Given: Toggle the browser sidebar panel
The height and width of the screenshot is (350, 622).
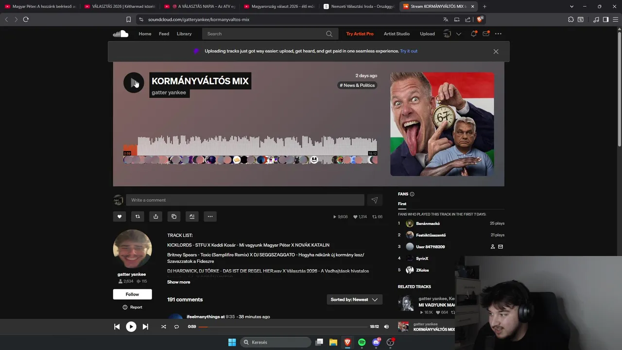Looking at the screenshot, I should coord(605,19).
